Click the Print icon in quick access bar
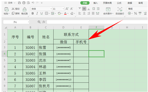 click(24, 3)
